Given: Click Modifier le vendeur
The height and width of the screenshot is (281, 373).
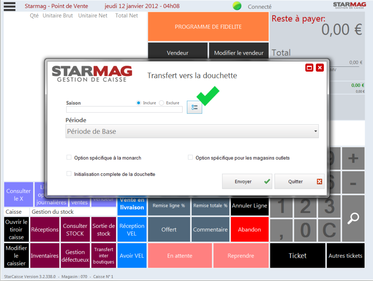Looking at the screenshot, I should click(x=239, y=51).
